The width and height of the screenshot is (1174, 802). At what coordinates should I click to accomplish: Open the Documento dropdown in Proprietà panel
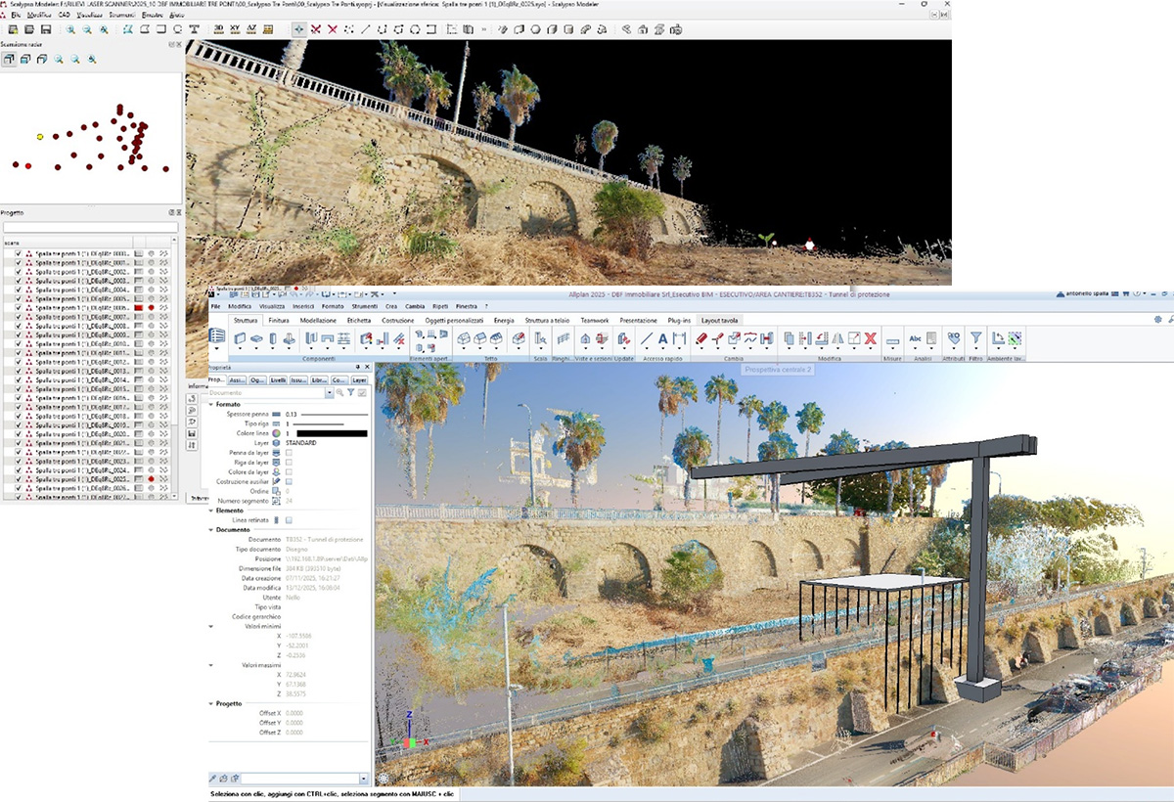(328, 392)
